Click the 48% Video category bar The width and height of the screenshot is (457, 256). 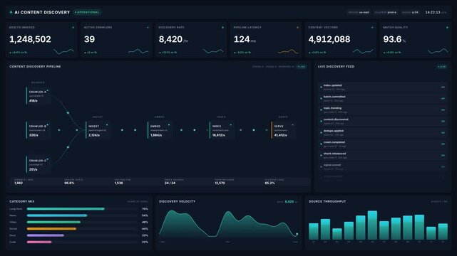click(x=53, y=223)
